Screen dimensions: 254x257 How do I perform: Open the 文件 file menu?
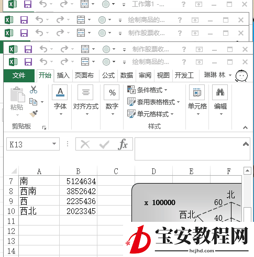[19, 76]
